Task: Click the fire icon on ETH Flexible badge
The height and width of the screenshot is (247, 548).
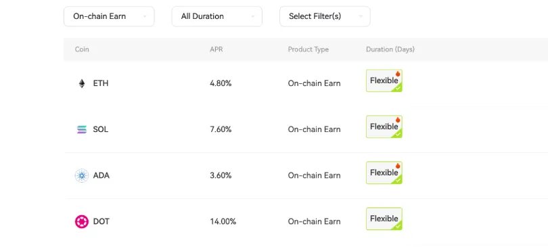Action: 398,74
